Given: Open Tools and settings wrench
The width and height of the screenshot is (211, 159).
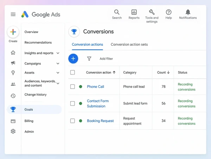Looking at the screenshot, I should [152, 16].
